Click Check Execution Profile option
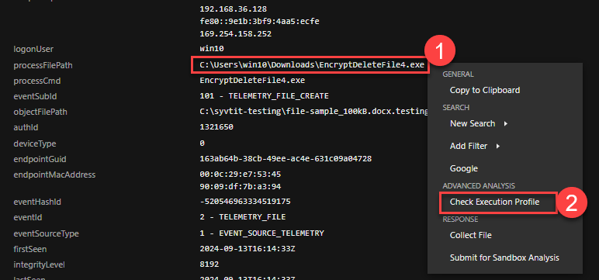Viewport: 599px width, 280px height. [x=494, y=202]
